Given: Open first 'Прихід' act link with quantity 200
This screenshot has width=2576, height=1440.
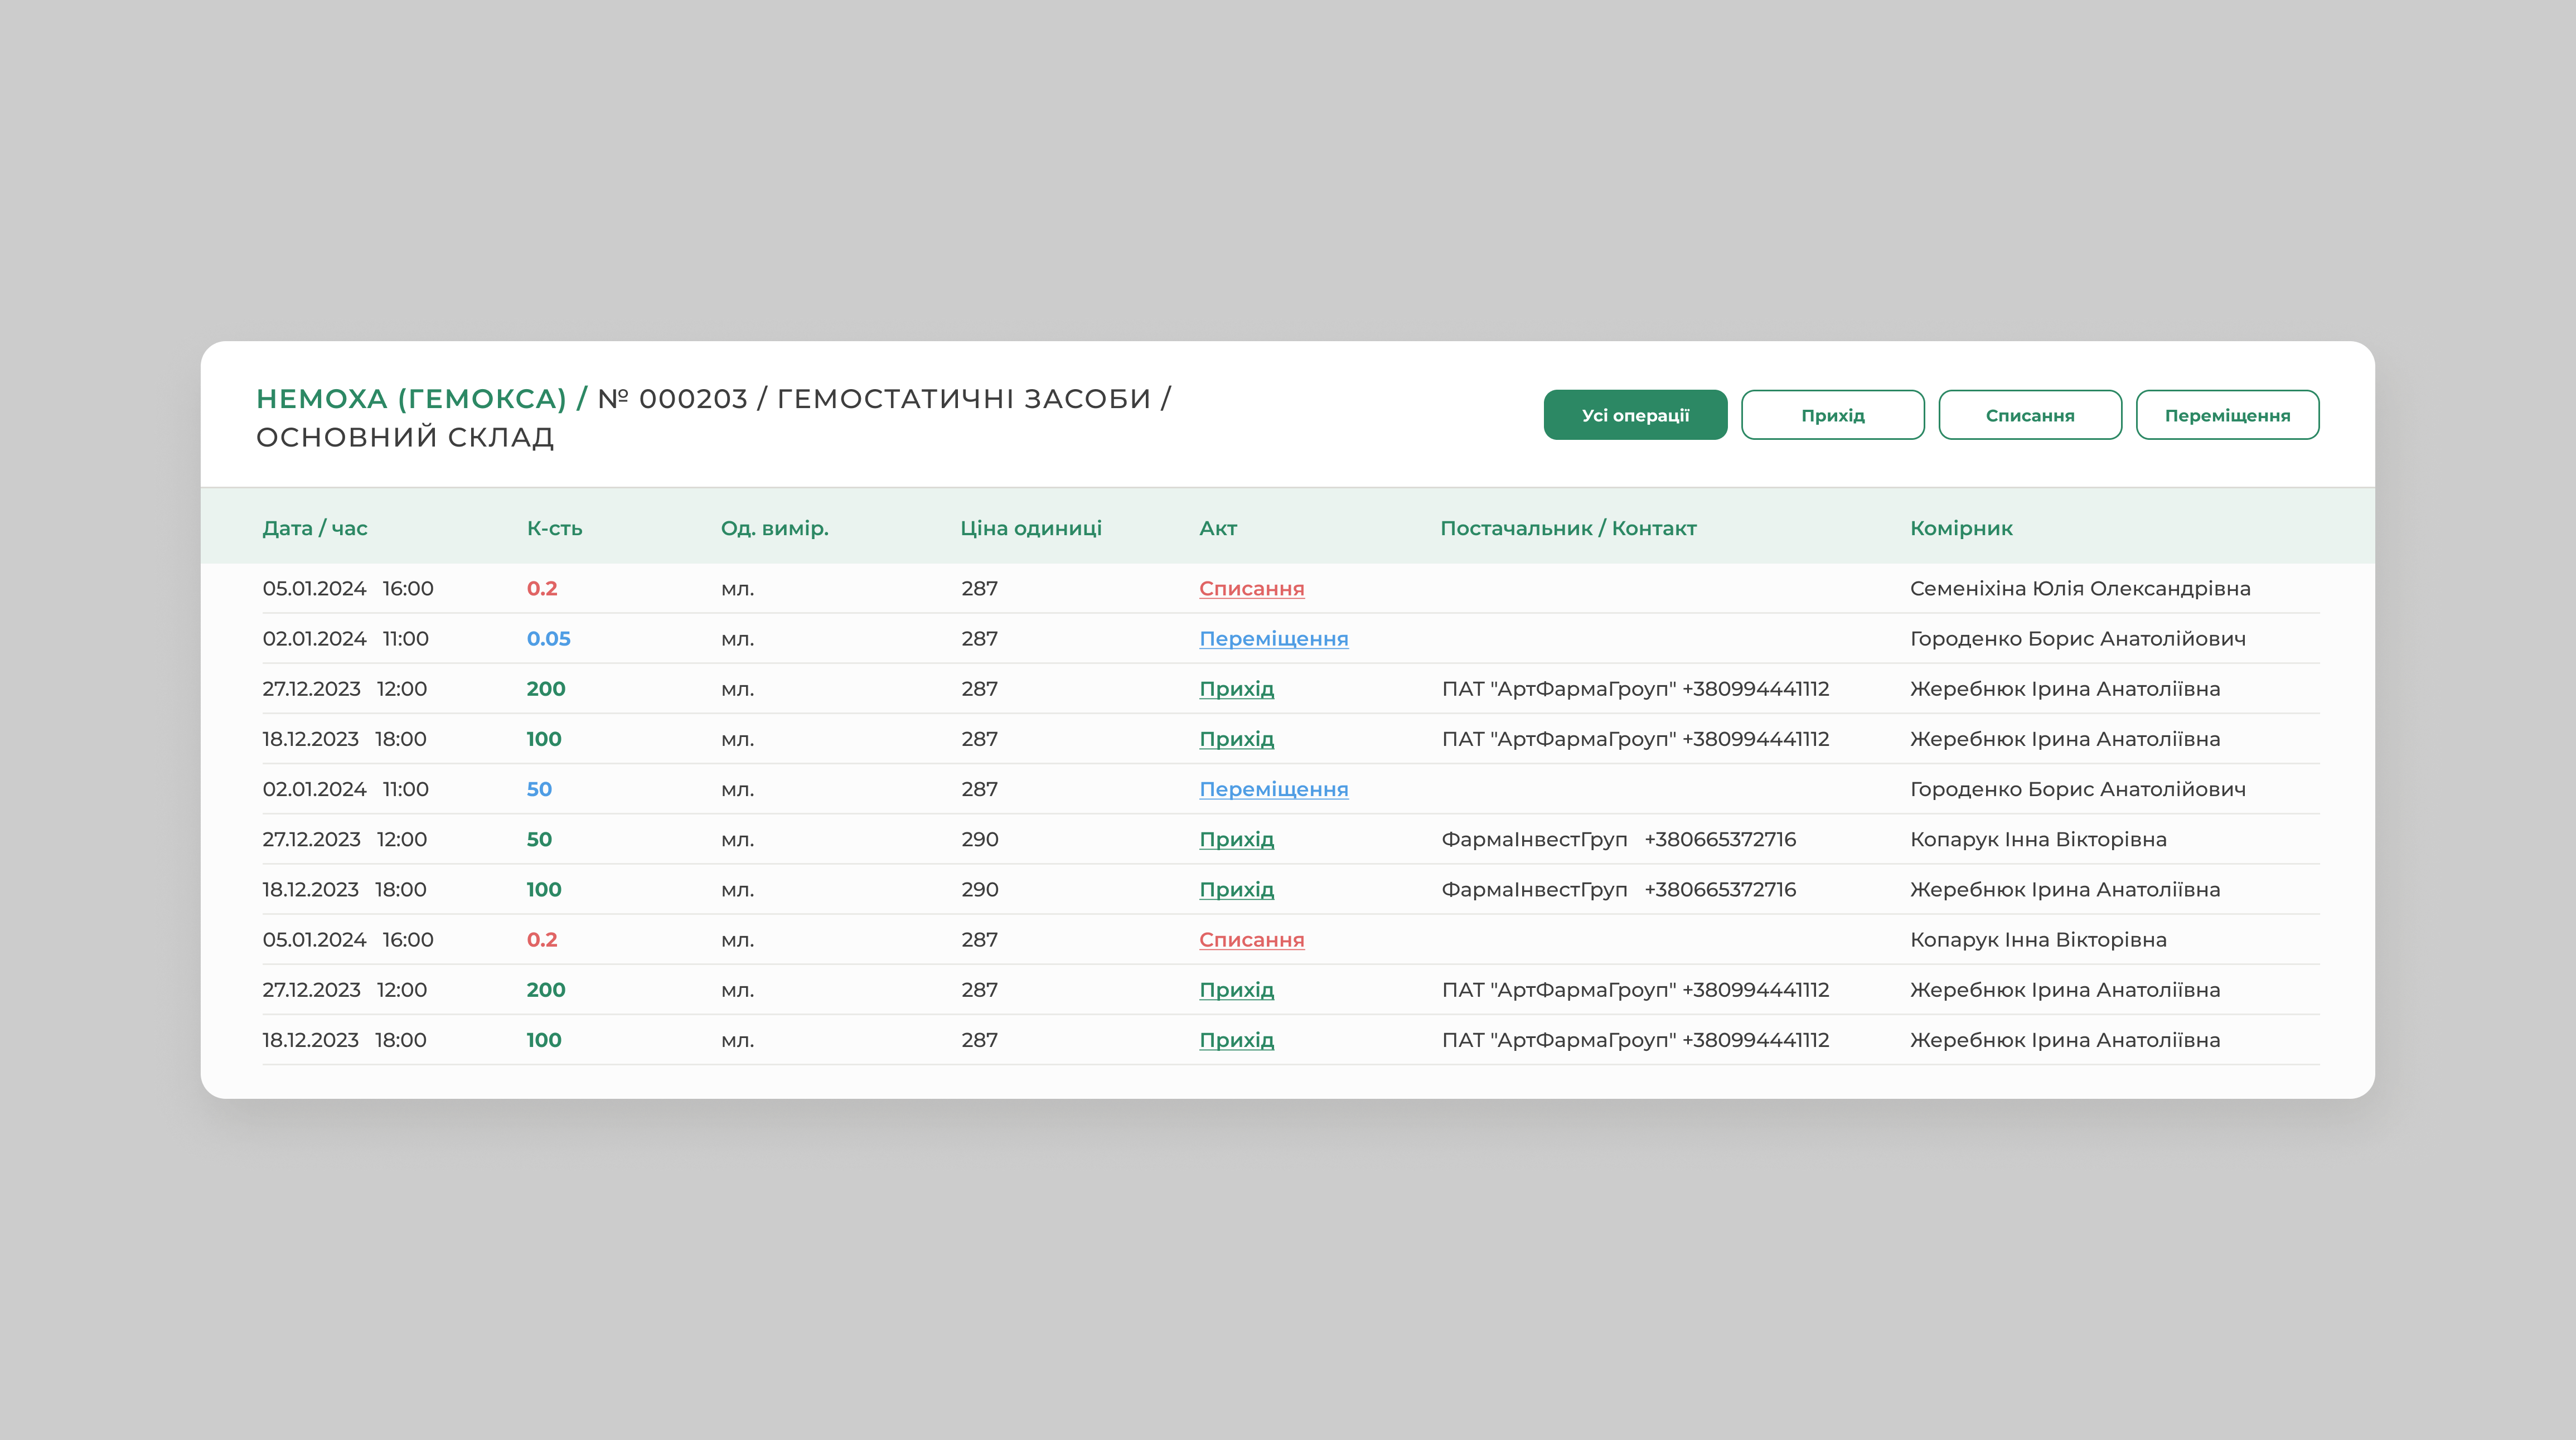Looking at the screenshot, I should click(1236, 689).
